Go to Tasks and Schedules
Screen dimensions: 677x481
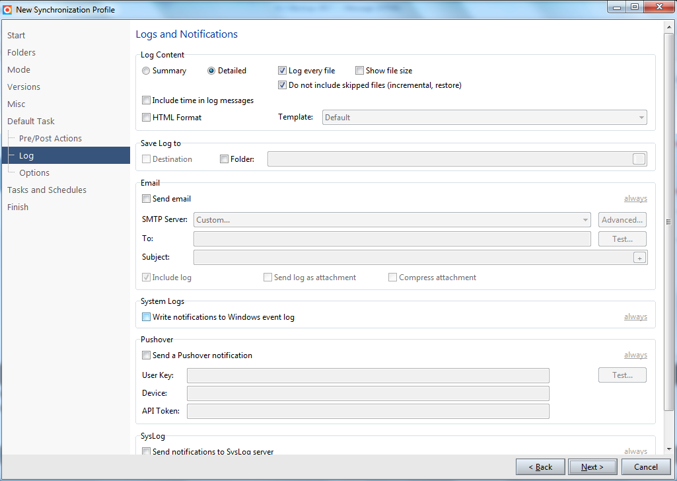(x=47, y=190)
